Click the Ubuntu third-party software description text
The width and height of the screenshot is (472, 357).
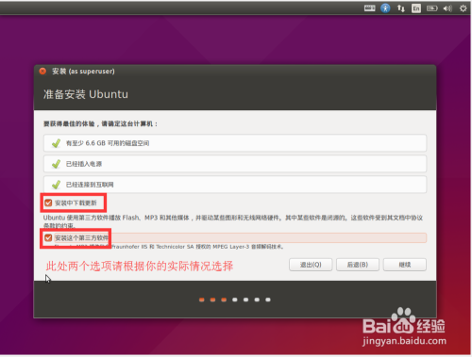pos(233,221)
